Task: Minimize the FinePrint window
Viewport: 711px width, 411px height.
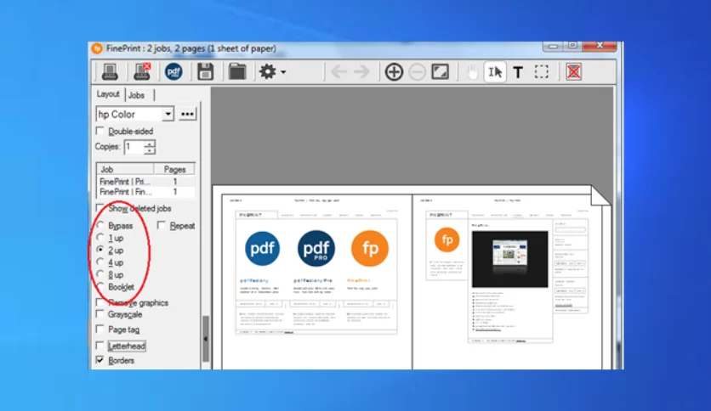Action: tap(553, 46)
